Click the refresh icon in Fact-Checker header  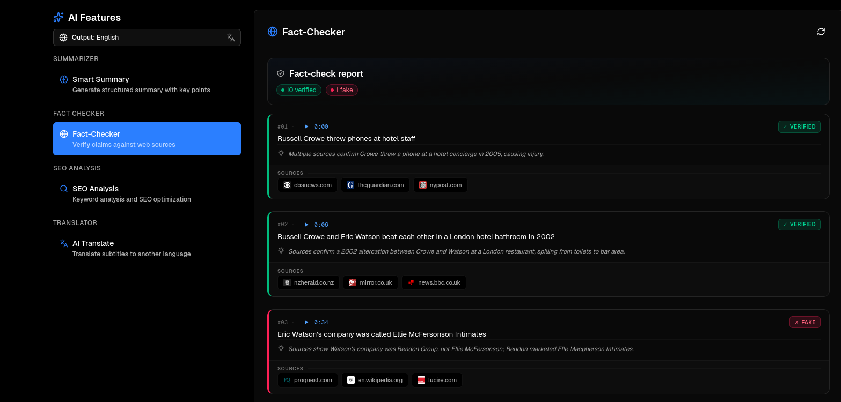821,32
